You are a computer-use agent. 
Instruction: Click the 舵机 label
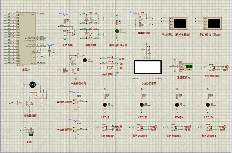(x=29, y=142)
